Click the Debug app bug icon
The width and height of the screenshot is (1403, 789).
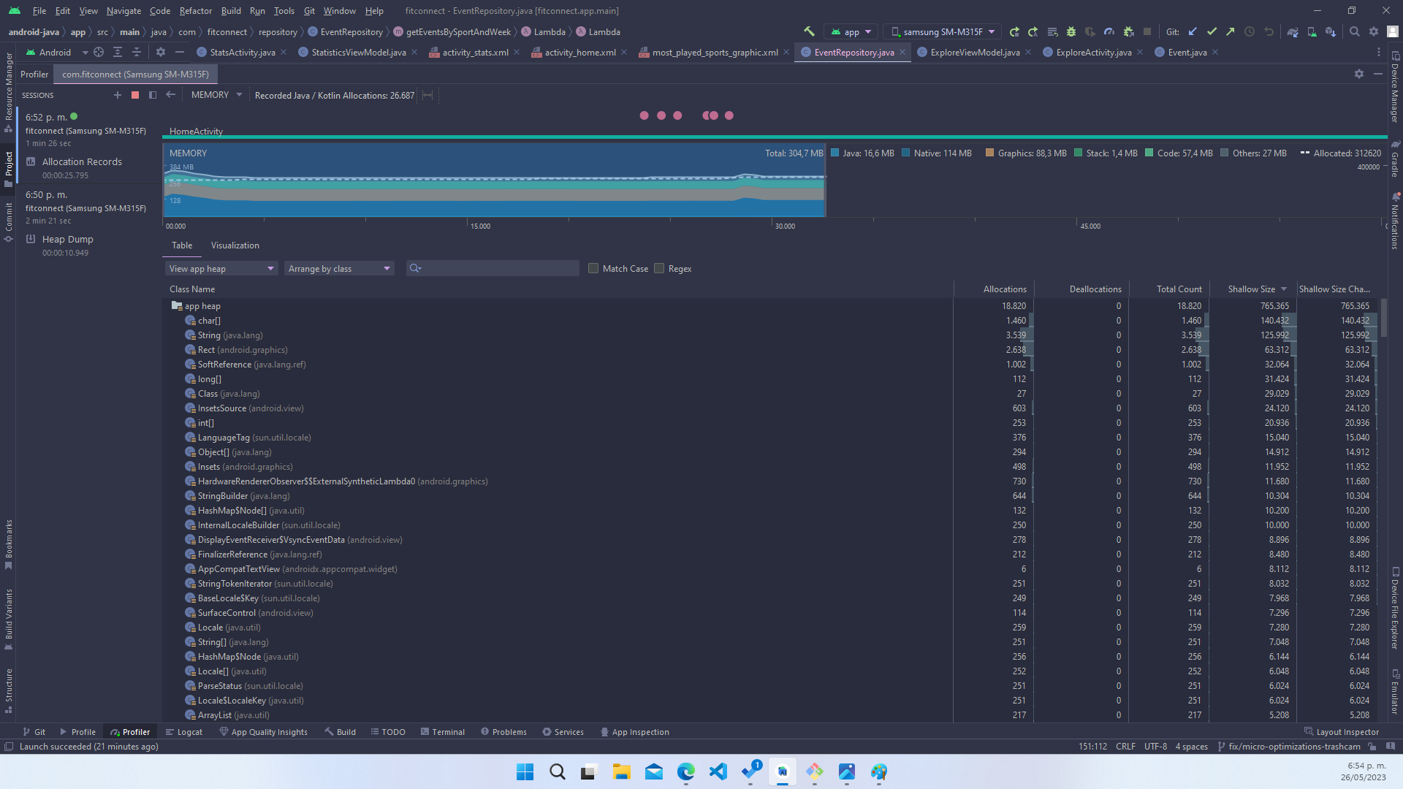coord(1071,31)
